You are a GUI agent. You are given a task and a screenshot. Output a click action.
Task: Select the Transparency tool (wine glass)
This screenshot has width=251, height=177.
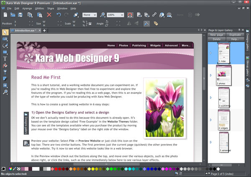5,72
